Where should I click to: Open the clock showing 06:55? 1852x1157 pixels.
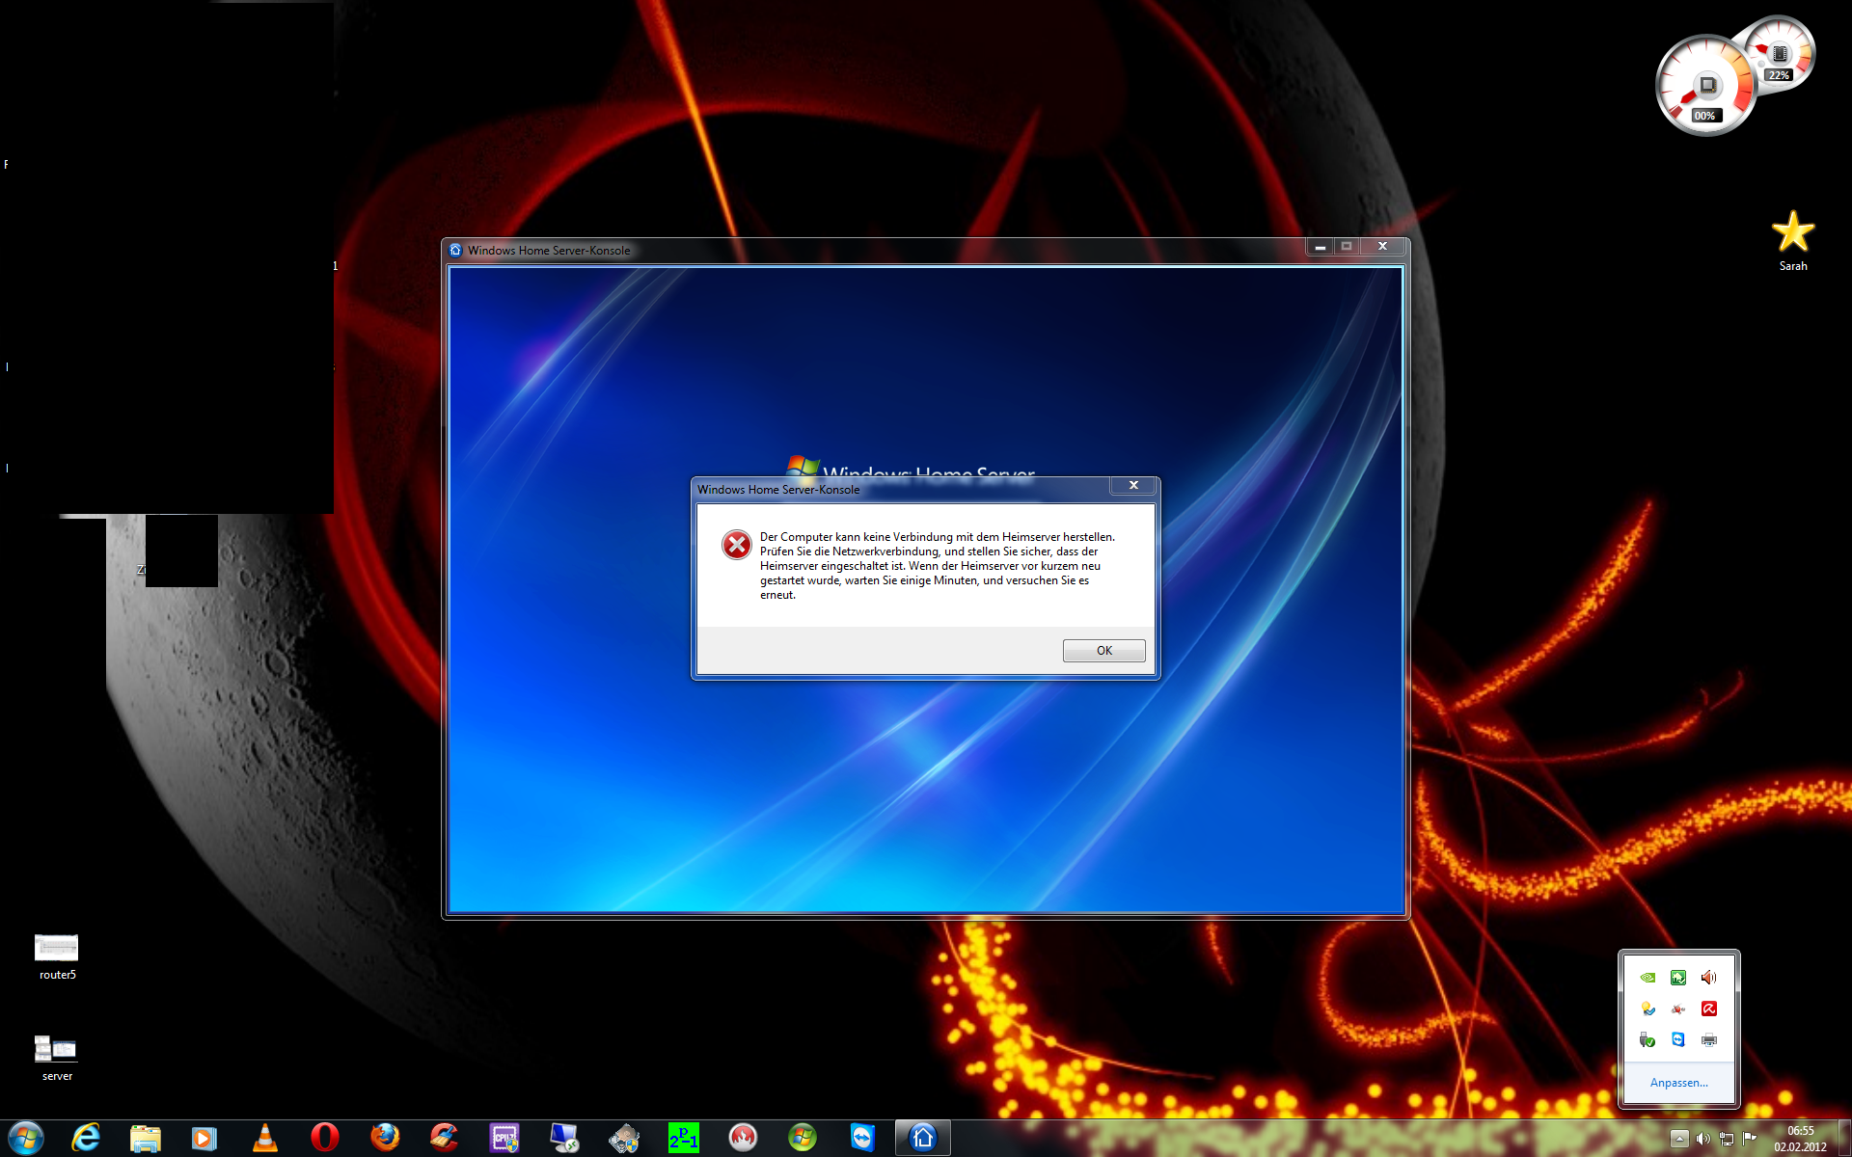(x=1800, y=1139)
